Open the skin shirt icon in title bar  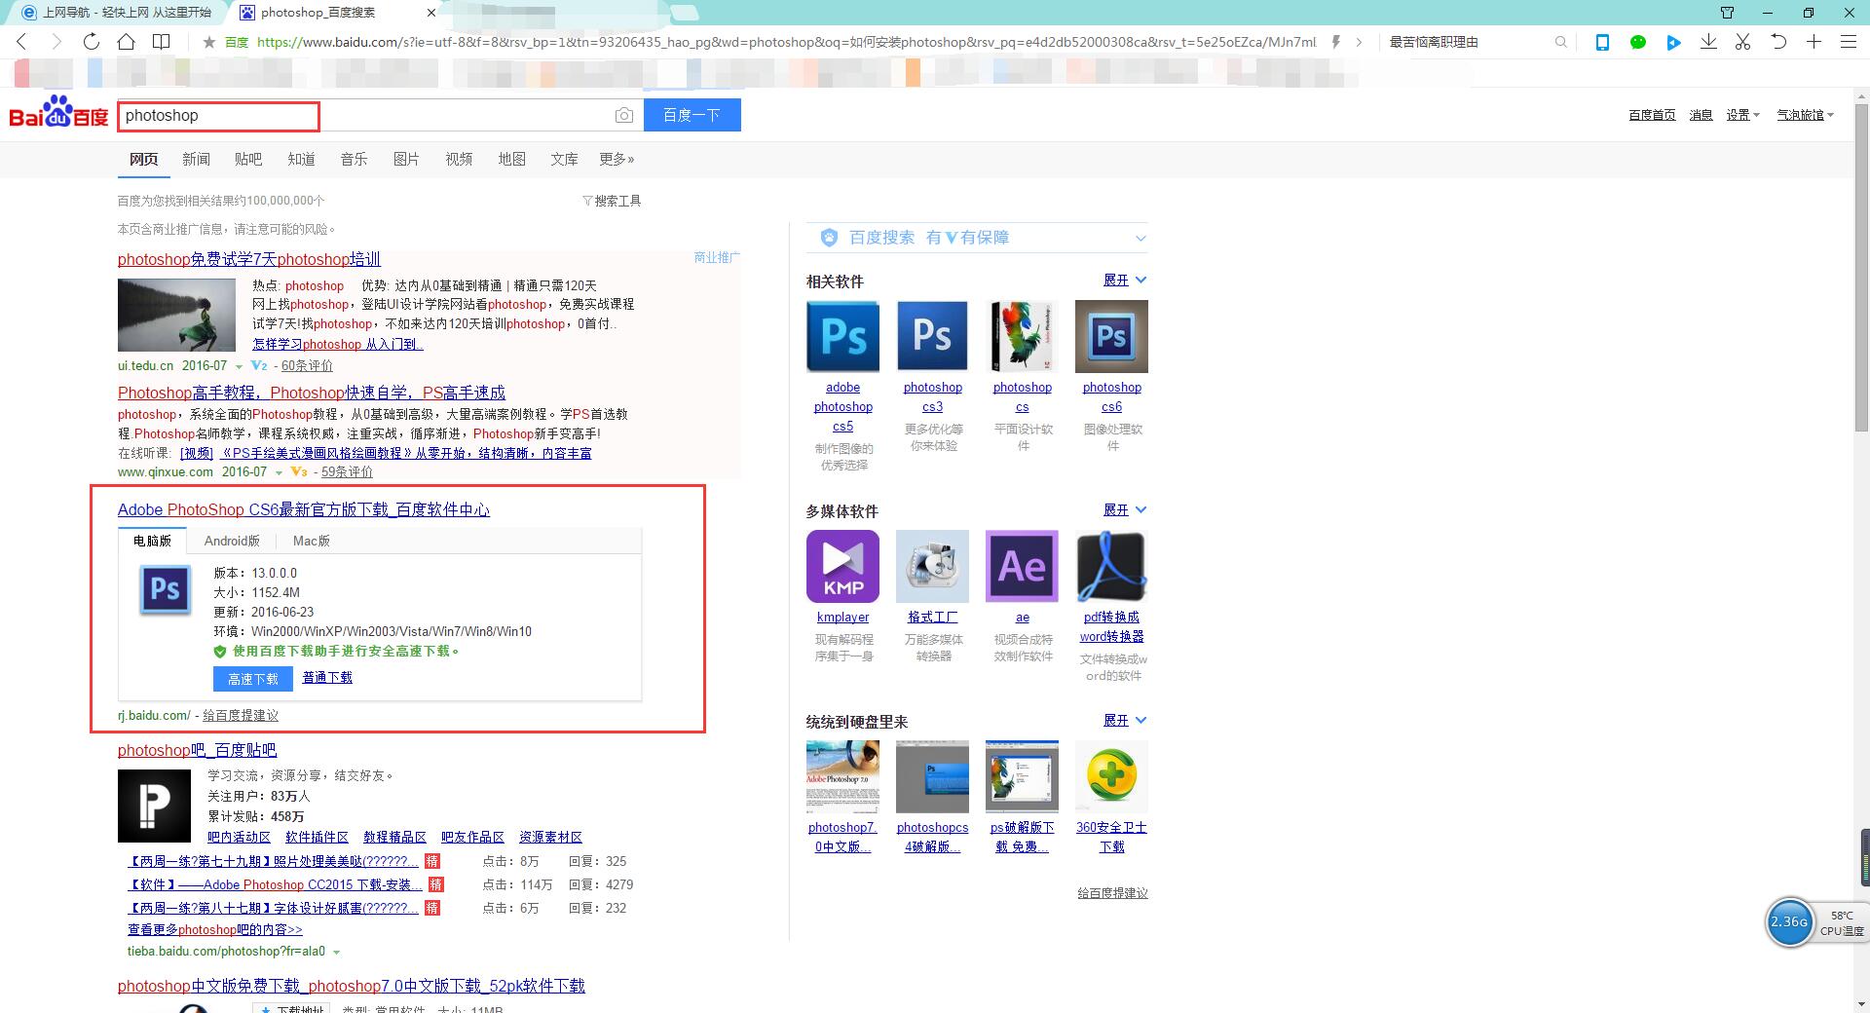click(1727, 13)
